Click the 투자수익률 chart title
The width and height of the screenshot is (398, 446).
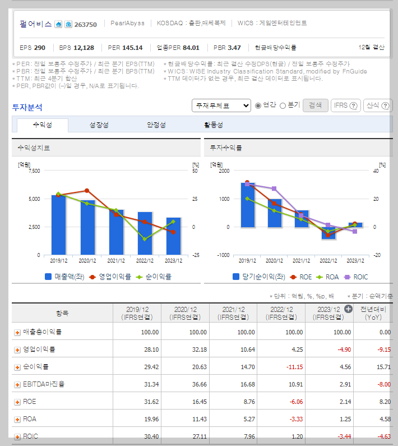pos(226,148)
